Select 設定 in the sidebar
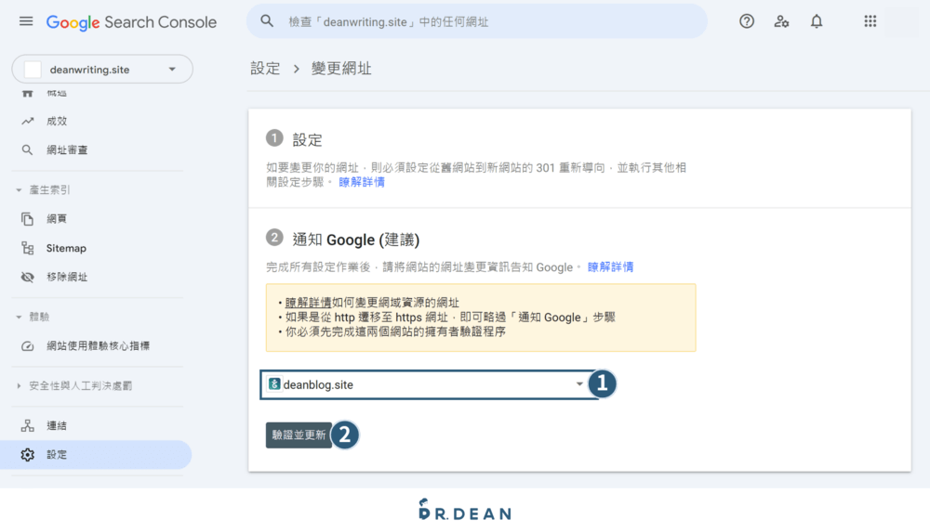930x532 pixels. click(x=96, y=454)
